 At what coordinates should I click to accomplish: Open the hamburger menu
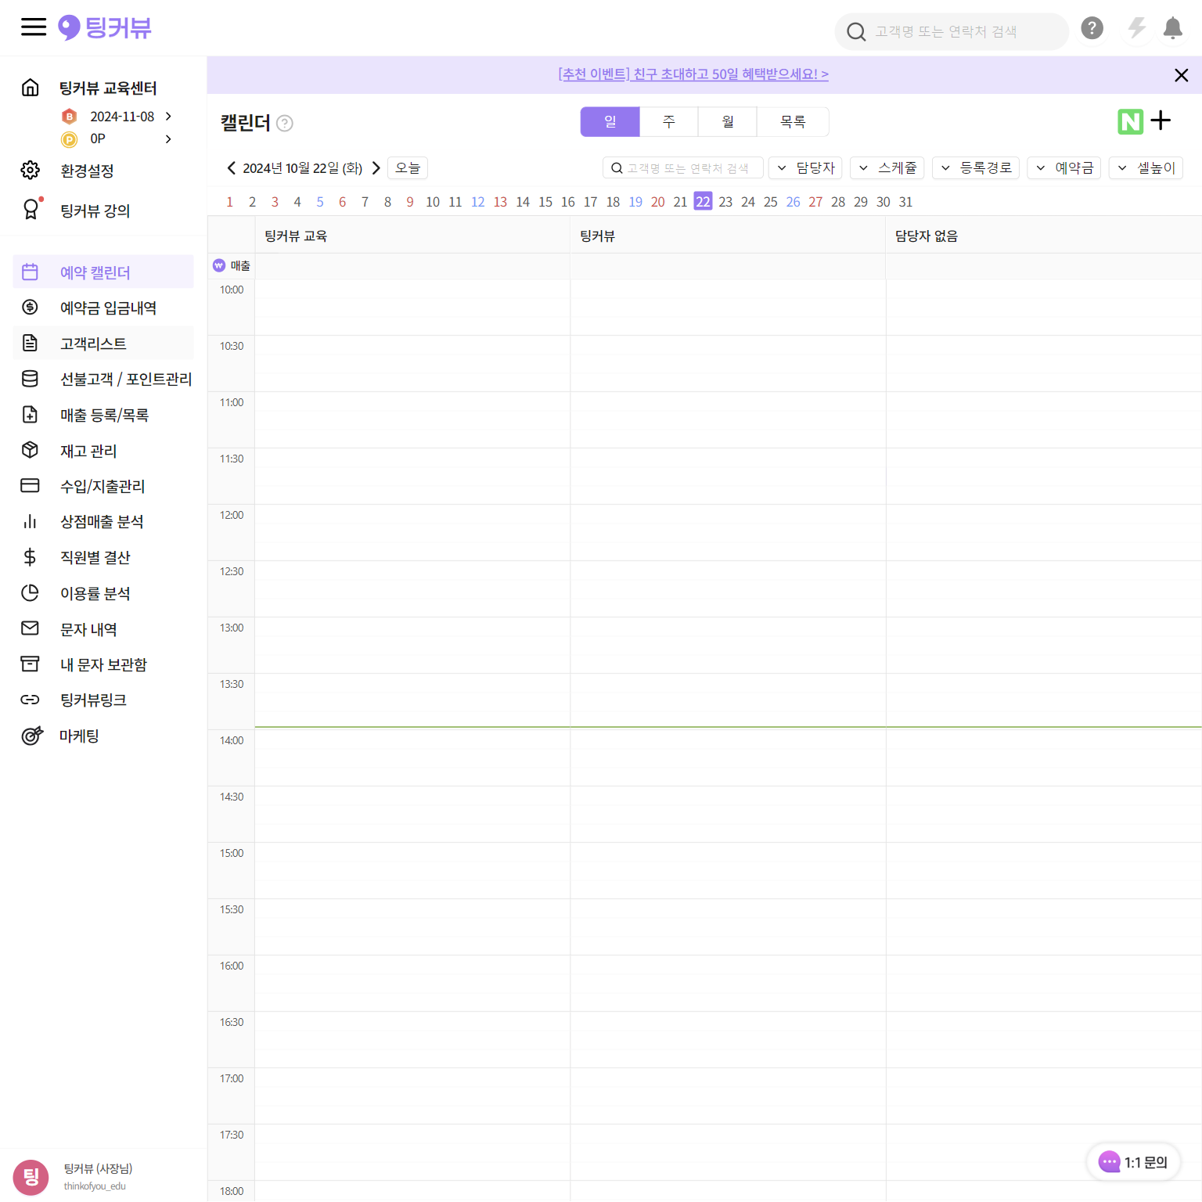click(34, 27)
